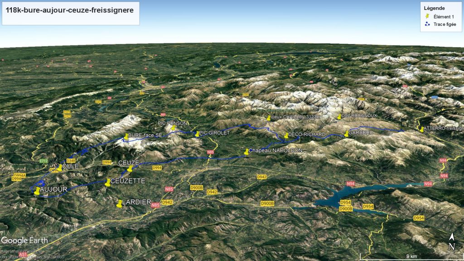Image resolution: width=464 pixels, height=261 pixels.
Task: Click the AUJOUR yellow pushpin
Action: (37, 191)
